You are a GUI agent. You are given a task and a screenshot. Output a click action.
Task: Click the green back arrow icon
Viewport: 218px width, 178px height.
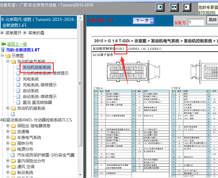click(3, 44)
